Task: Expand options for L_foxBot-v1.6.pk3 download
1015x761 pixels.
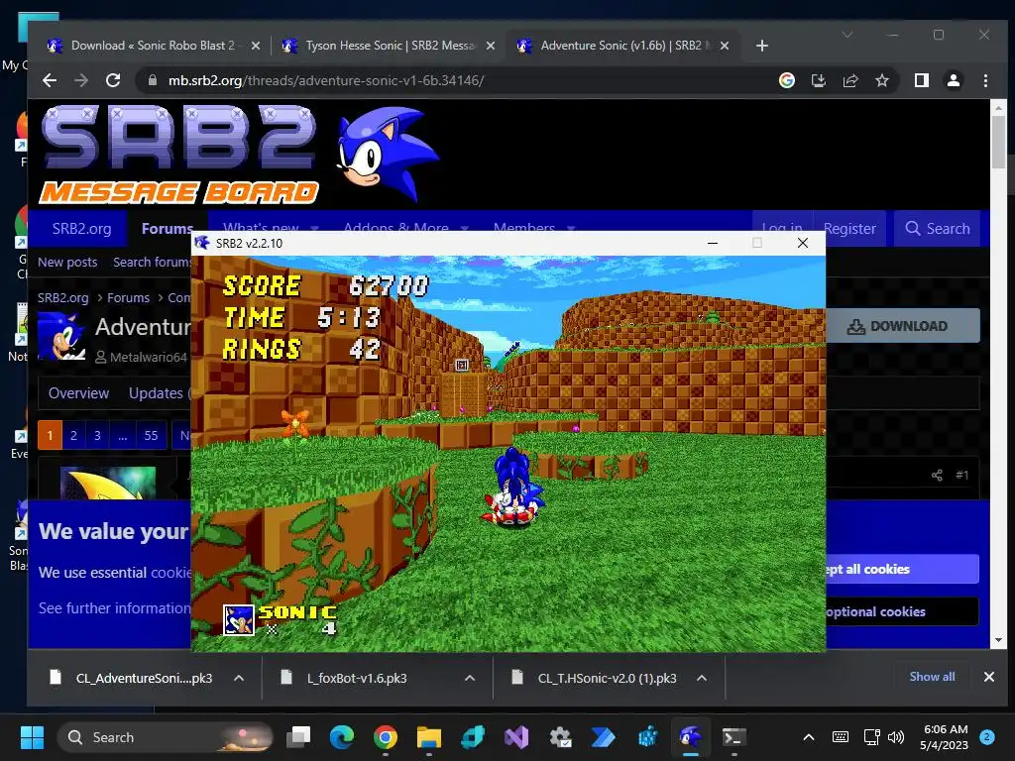Action: point(470,678)
